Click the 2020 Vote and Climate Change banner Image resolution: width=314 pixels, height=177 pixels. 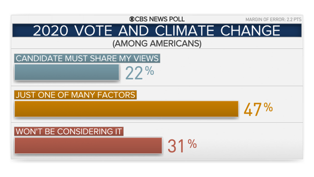pos(157,30)
